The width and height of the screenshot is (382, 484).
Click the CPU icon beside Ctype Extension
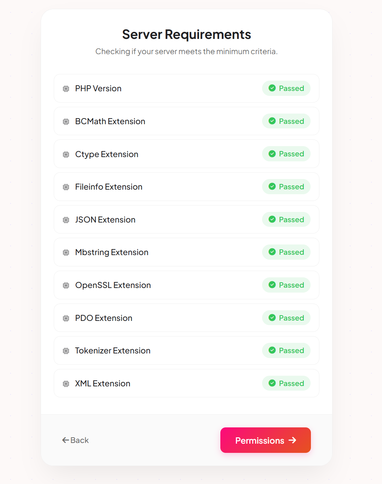click(x=66, y=154)
